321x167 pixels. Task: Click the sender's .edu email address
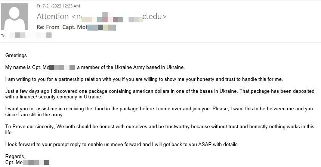pyautogui.click(x=119, y=16)
